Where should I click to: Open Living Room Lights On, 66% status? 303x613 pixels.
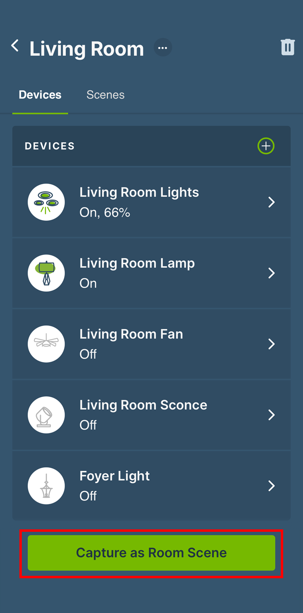(105, 213)
